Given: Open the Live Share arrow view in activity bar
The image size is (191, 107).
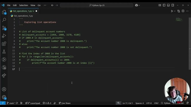Looking at the screenshot, I should coord(4,75).
